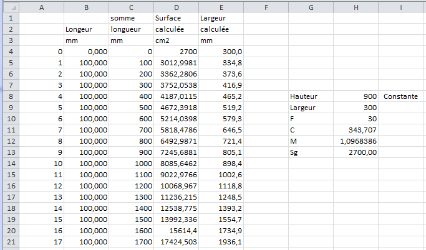The height and width of the screenshot is (250, 426).
Task: Click cell with value 6492,9871
Action: (x=177, y=141)
